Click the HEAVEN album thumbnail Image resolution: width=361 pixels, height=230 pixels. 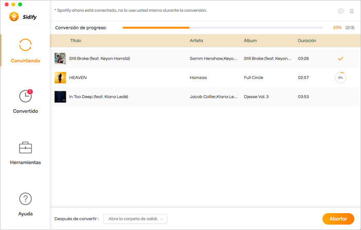coord(60,78)
